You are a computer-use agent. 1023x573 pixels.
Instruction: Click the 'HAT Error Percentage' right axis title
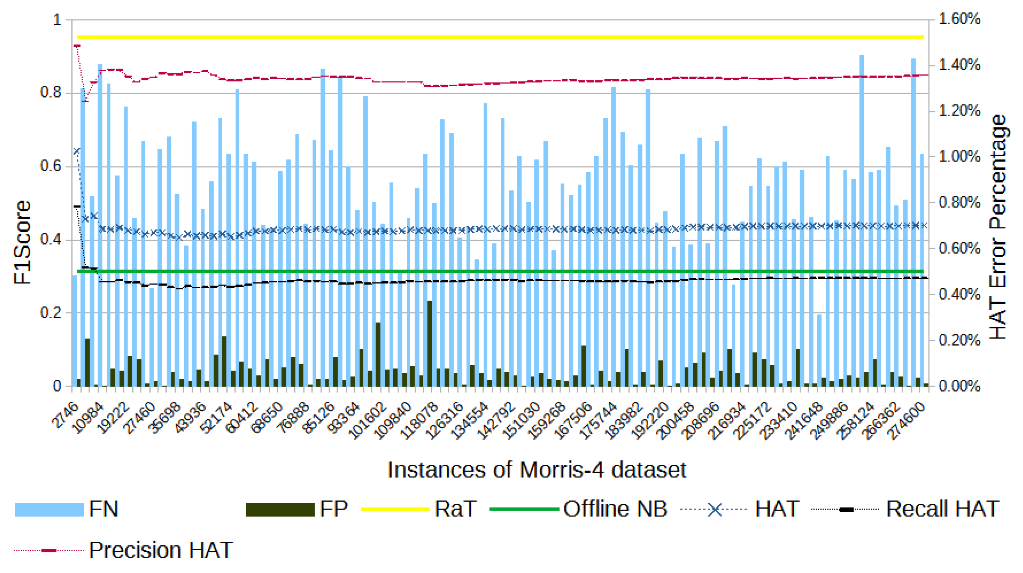tap(998, 227)
